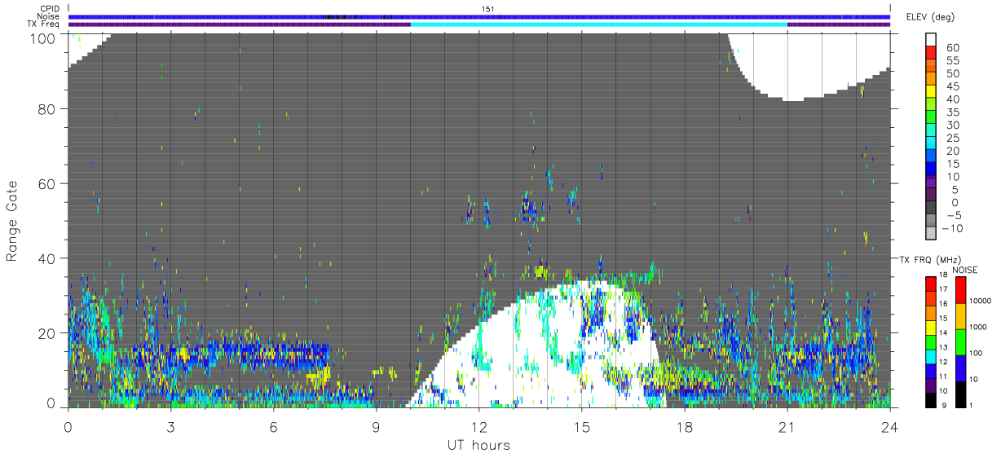Click the UT hours tick label '12'
Screen dimensions: 1001x462
[x=479, y=426]
